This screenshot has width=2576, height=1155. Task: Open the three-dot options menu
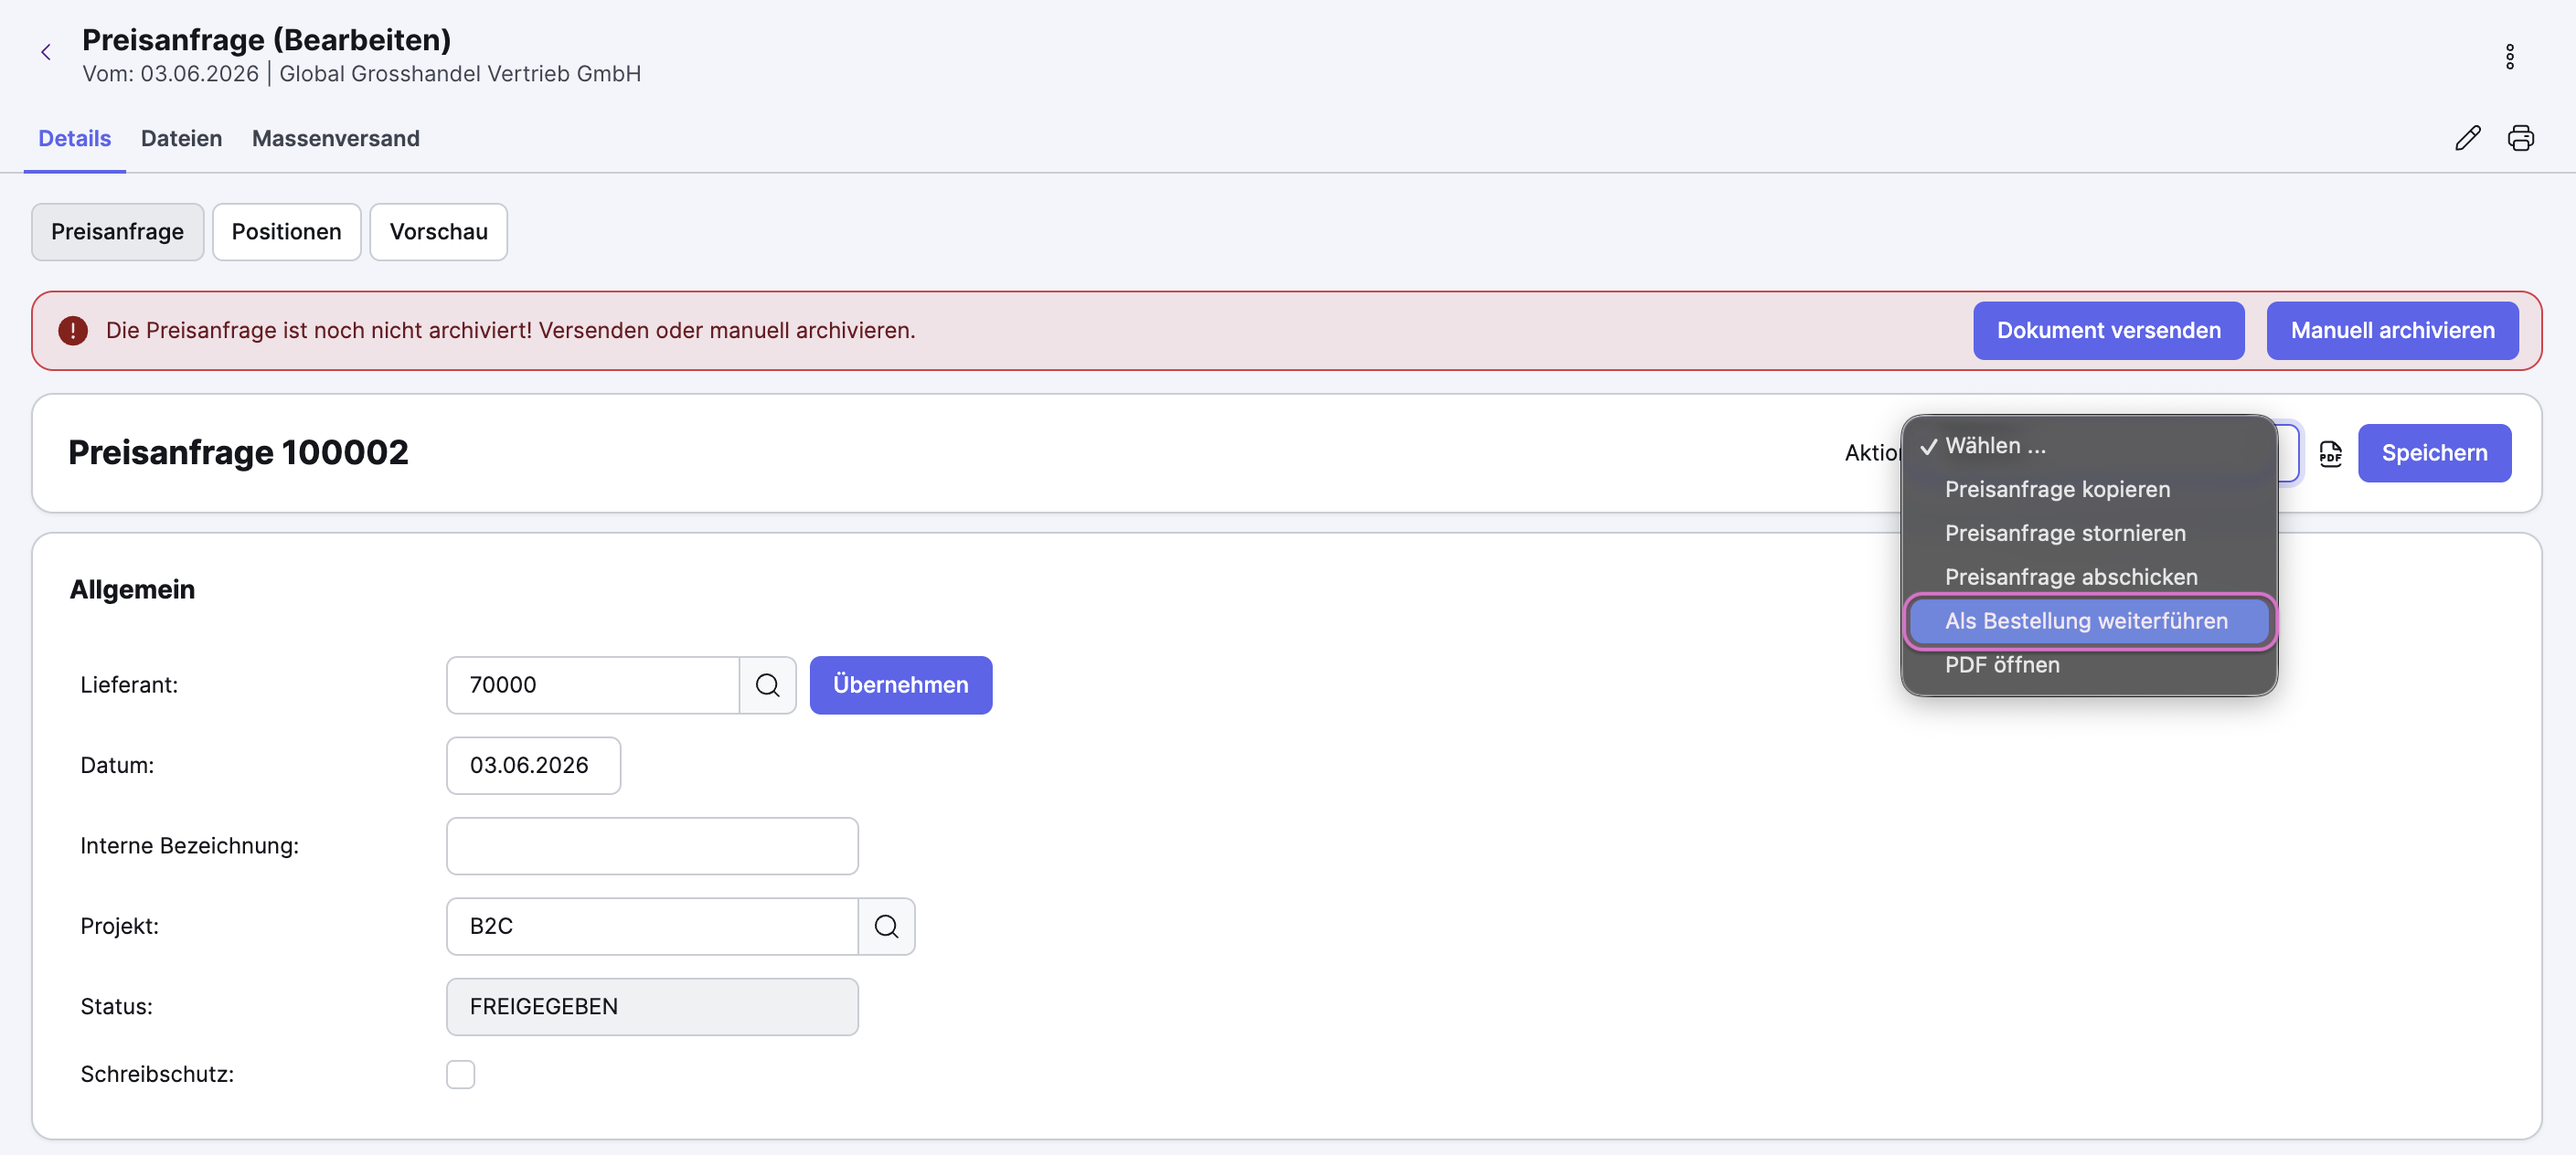[x=2509, y=57]
